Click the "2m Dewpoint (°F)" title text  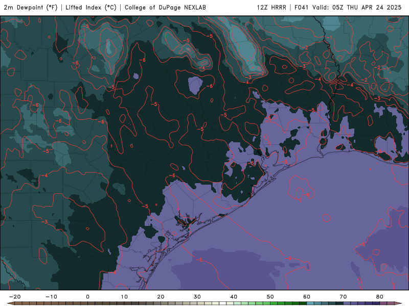[x=31, y=8]
